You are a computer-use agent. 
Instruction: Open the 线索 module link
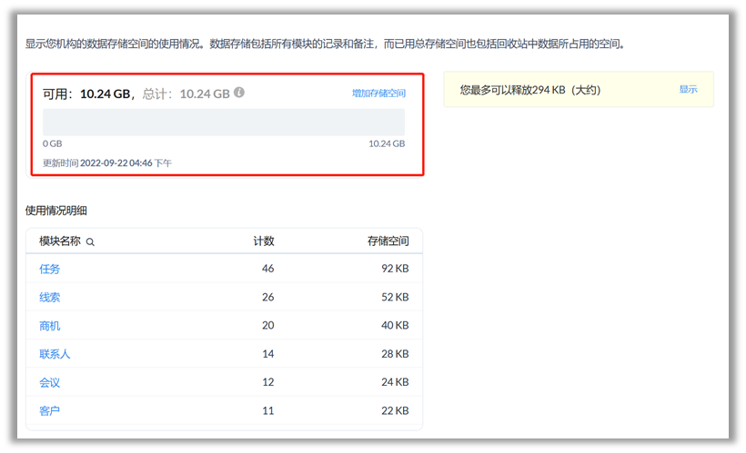tap(50, 297)
